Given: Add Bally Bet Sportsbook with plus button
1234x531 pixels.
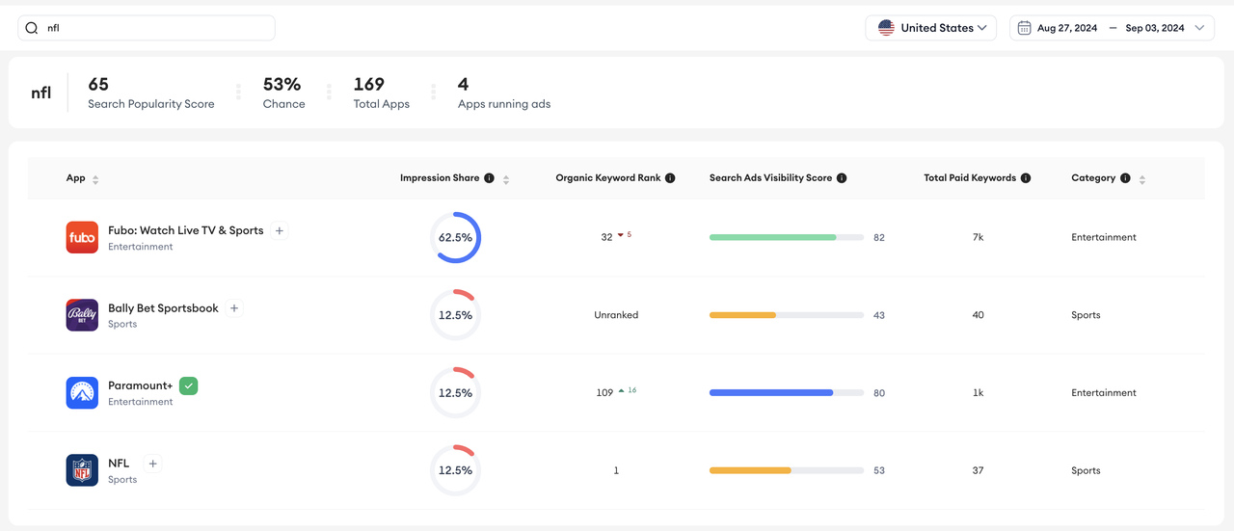Looking at the screenshot, I should (x=234, y=308).
